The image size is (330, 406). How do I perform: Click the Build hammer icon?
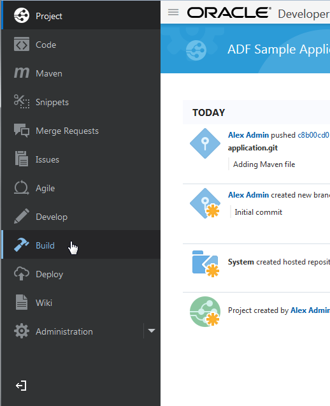22,245
